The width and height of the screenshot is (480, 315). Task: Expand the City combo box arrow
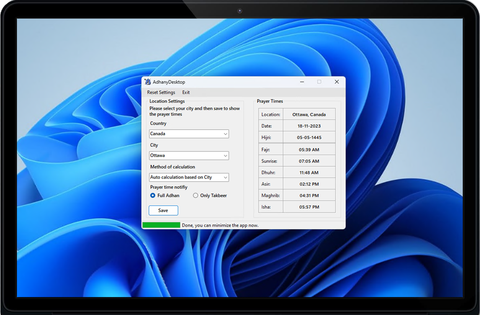pos(226,155)
